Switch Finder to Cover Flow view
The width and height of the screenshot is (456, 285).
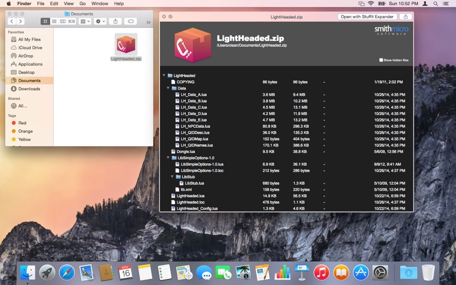point(72,21)
